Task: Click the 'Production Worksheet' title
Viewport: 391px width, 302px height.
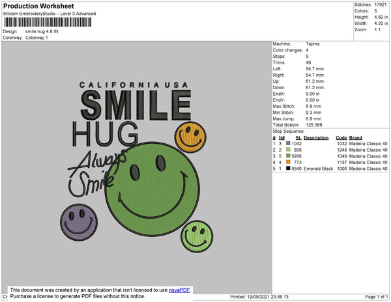Action: 38,6
